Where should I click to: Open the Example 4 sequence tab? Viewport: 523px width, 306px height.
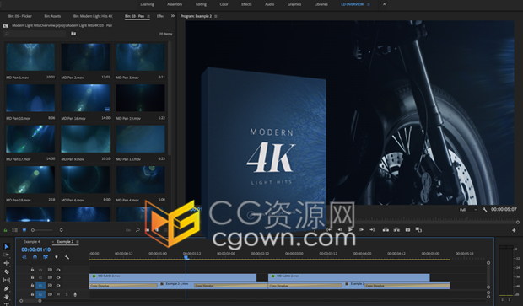tap(32, 242)
